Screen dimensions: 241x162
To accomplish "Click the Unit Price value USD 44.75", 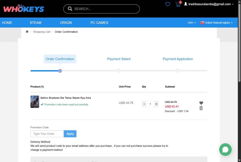I will [126, 103].
